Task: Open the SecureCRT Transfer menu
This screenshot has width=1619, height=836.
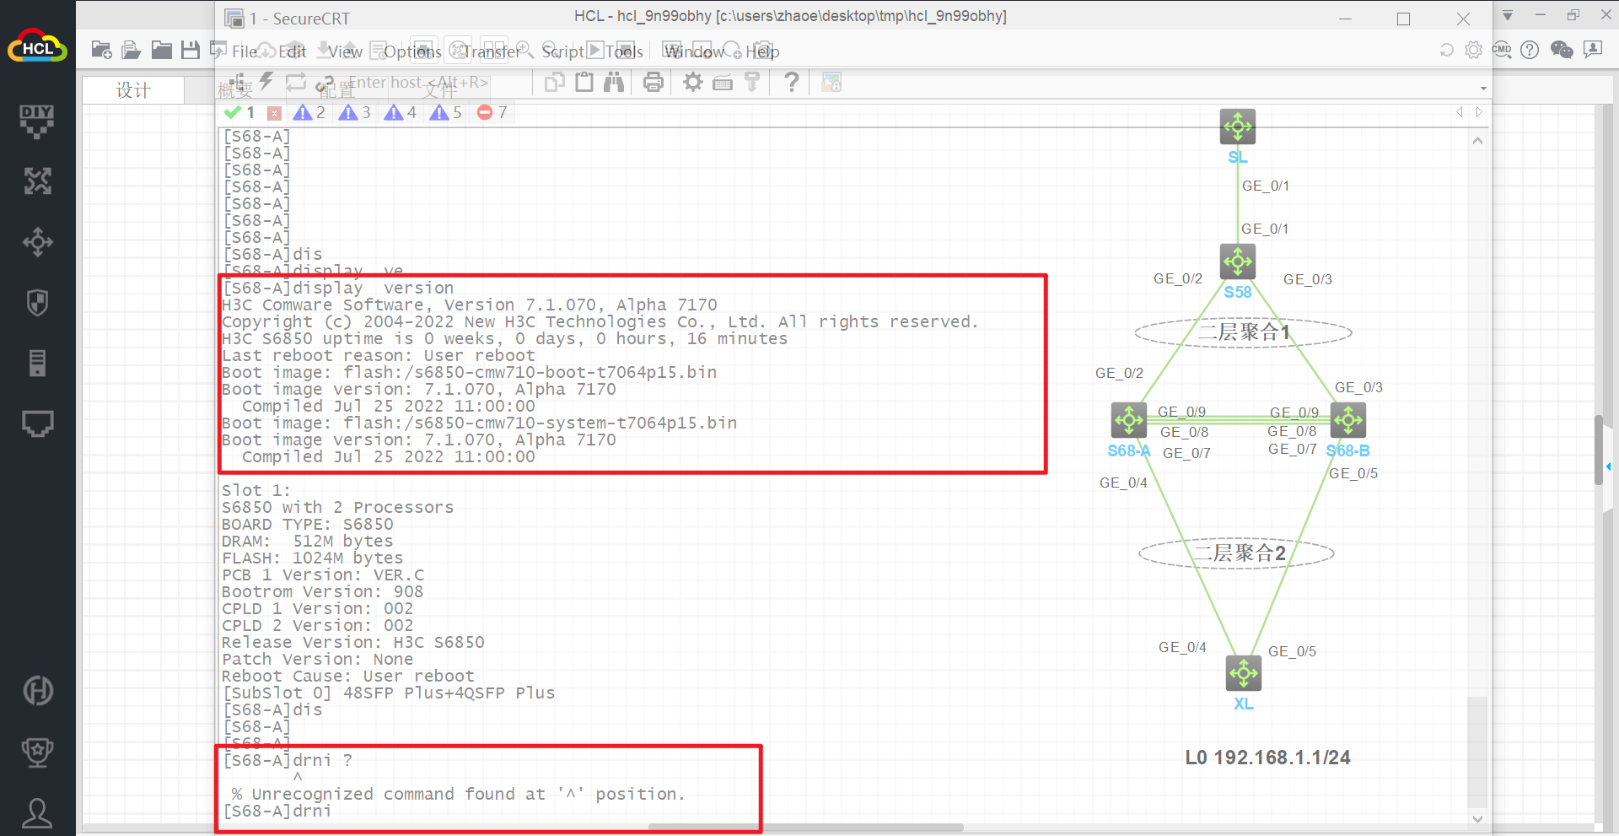Action: tap(492, 51)
